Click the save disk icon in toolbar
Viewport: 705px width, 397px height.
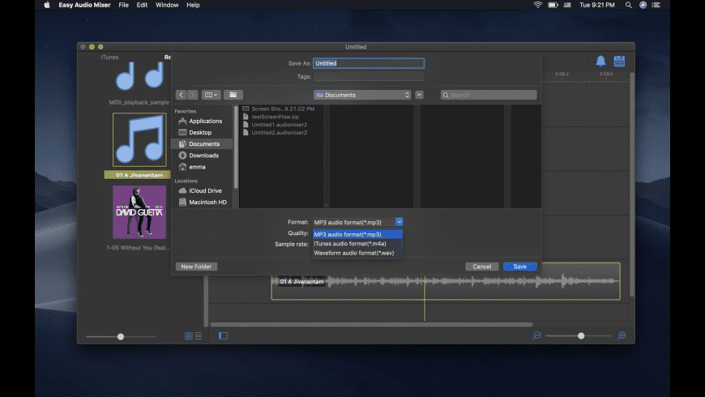coord(619,62)
